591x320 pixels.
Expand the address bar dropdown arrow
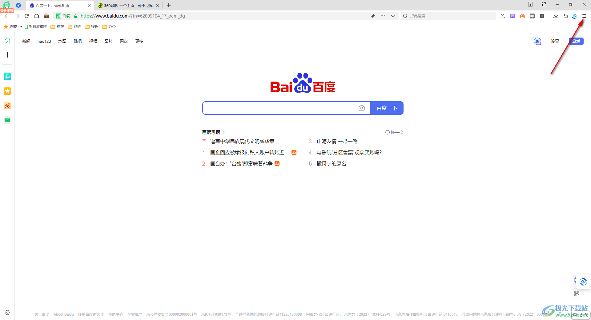tap(393, 16)
